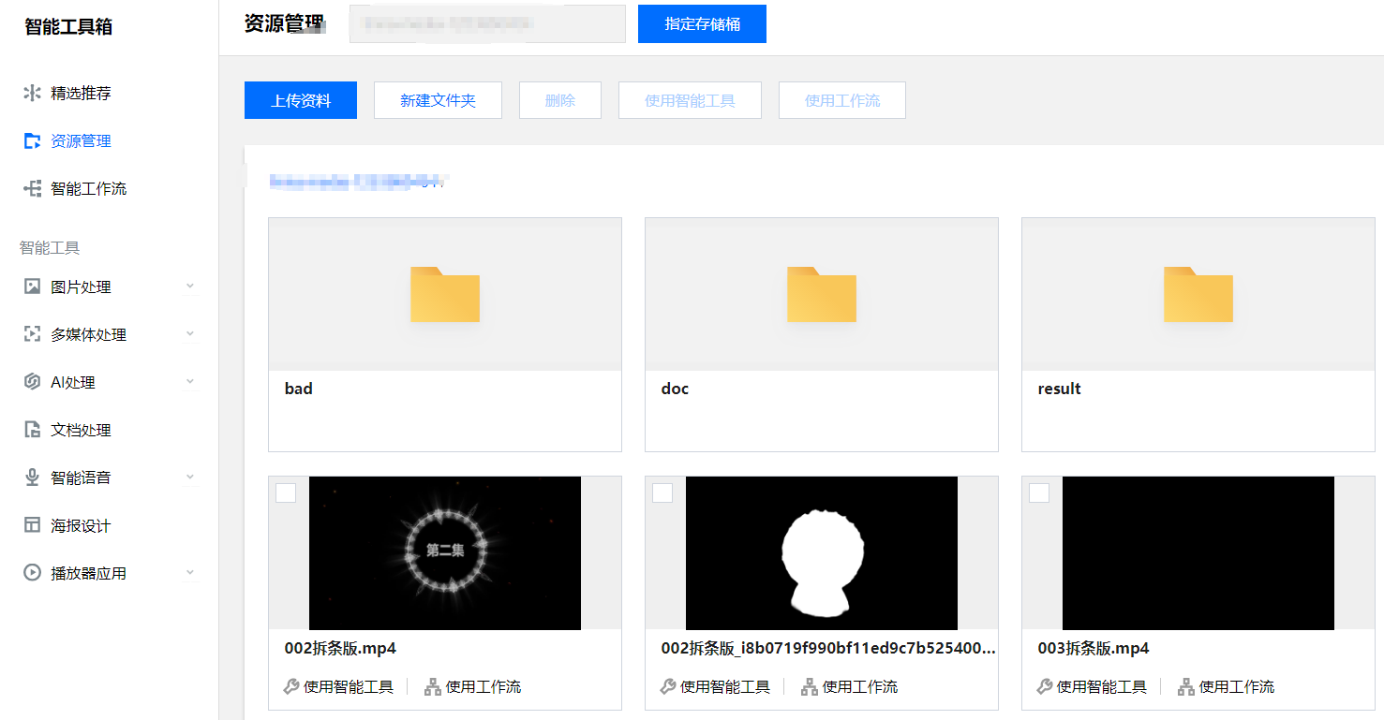Tick the checkbox on 002拆条版.mp4
The width and height of the screenshot is (1384, 720).
[x=286, y=492]
